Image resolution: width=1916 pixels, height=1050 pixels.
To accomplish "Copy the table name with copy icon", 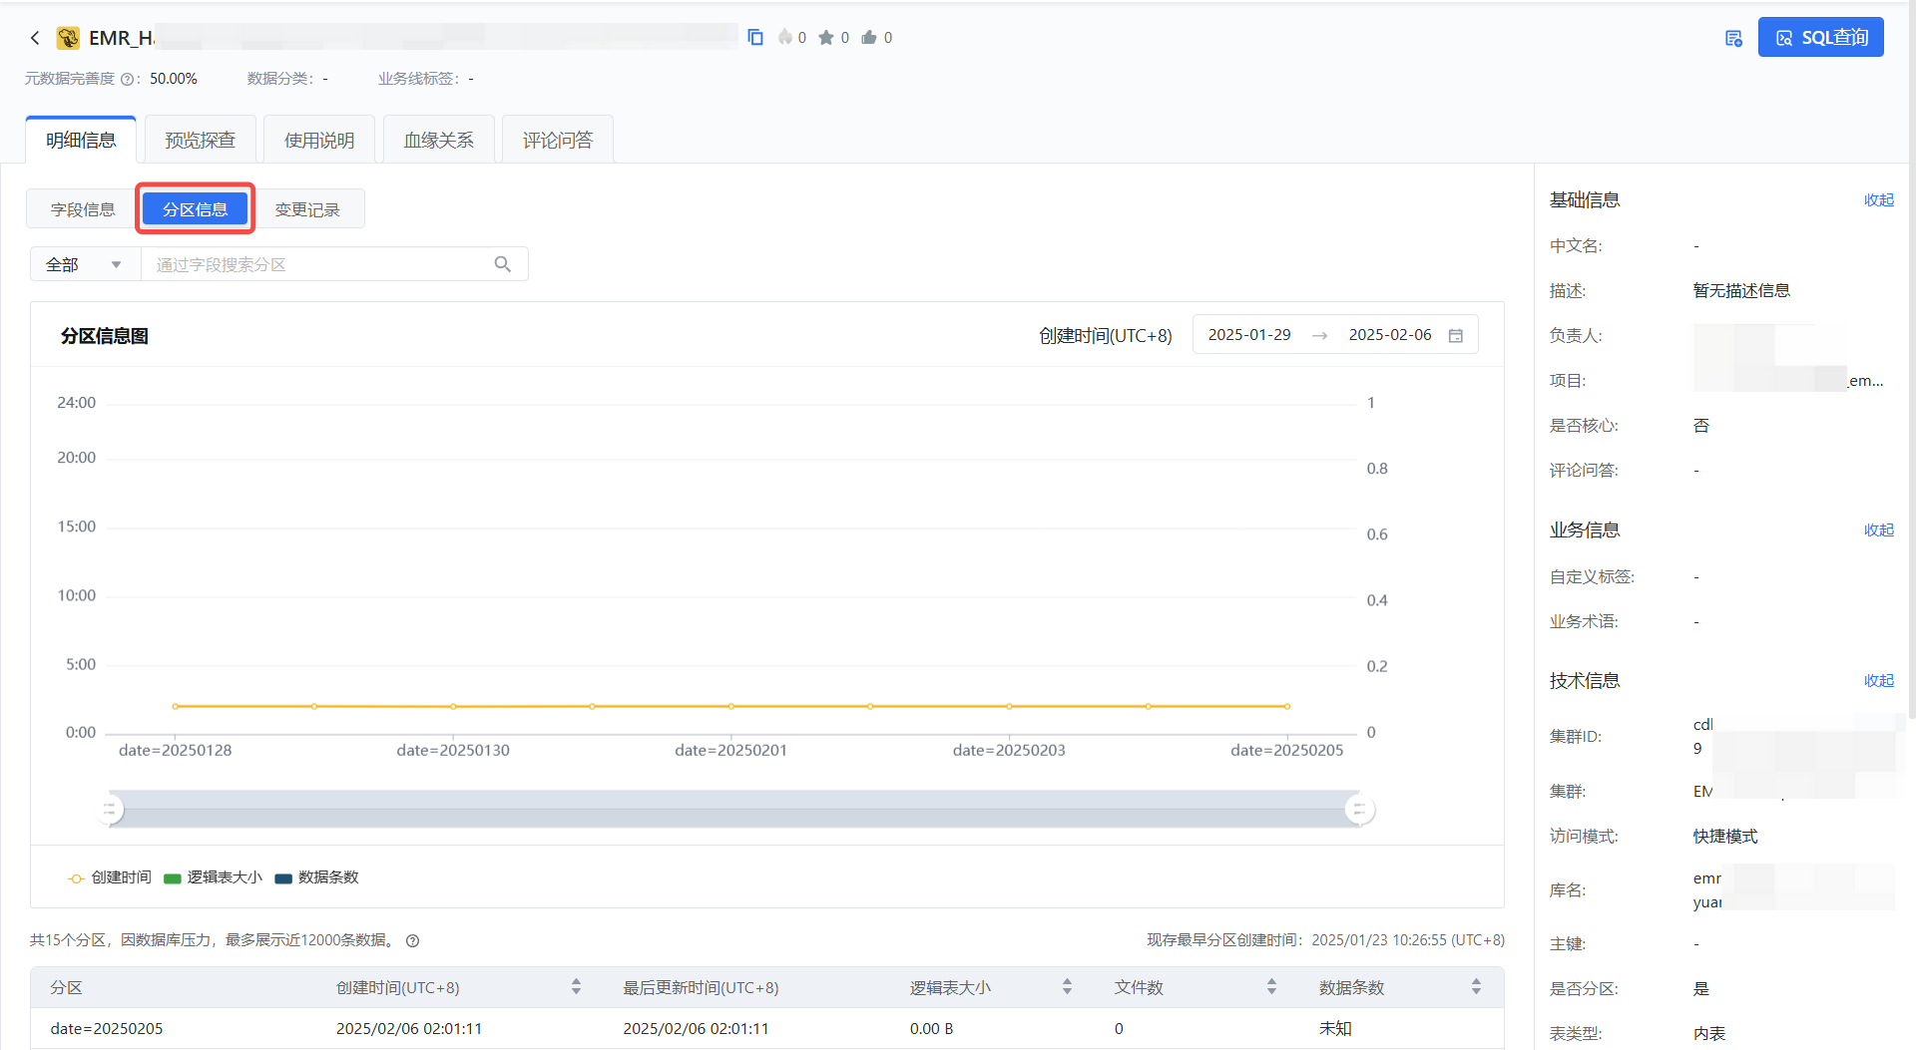I will tap(755, 38).
